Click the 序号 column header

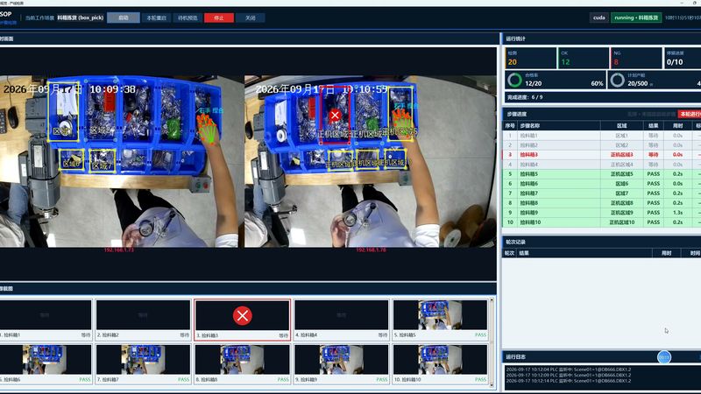[510, 126]
